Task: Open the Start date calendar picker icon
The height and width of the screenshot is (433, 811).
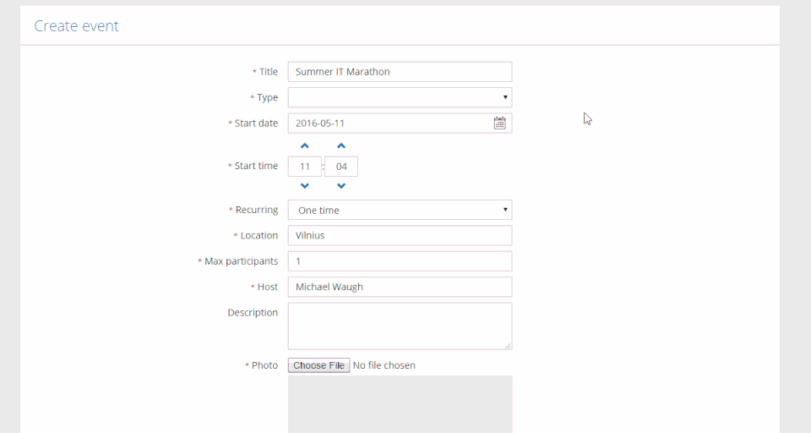Action: pyautogui.click(x=499, y=123)
